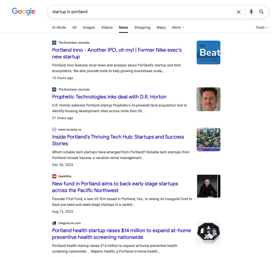Switch to the Images tab
The height and width of the screenshot is (257, 272).
coord(89,27)
